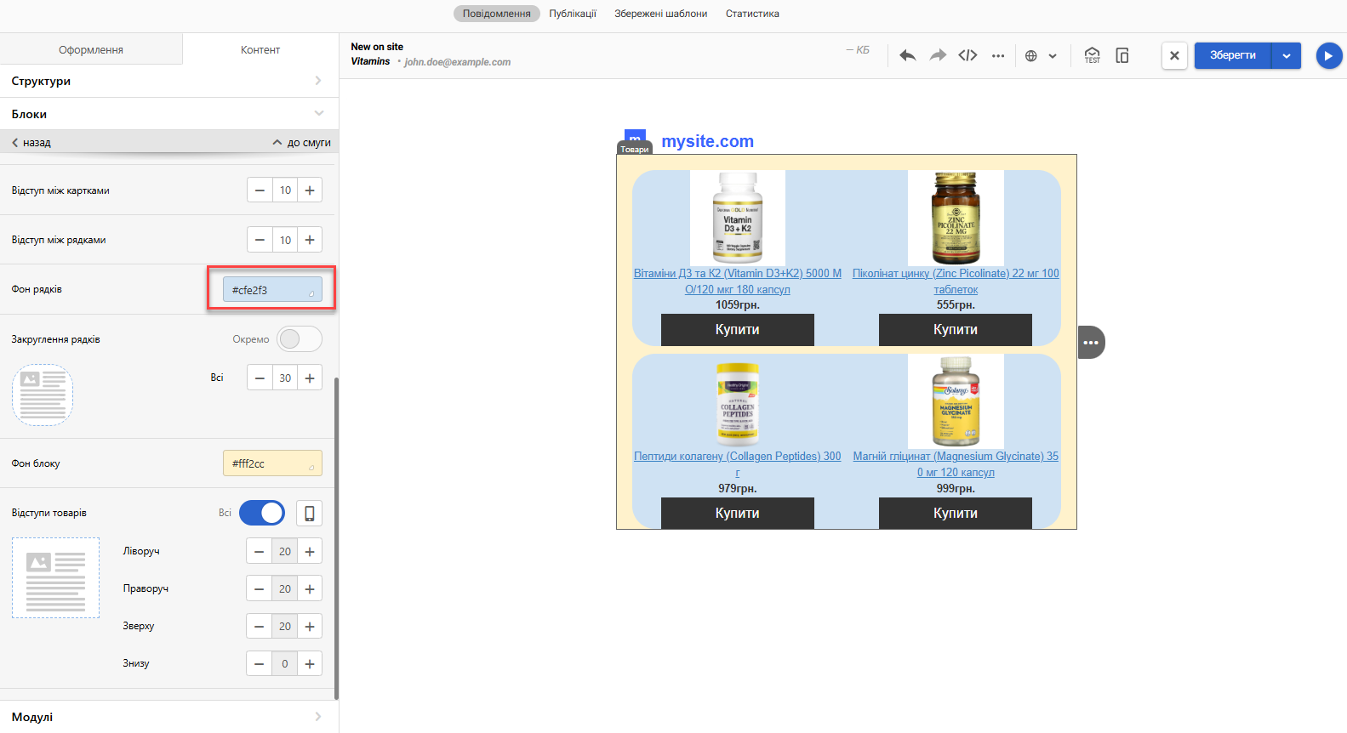The width and height of the screenshot is (1347, 733).
Task: Select the Magnesium Glycinate product image
Action: pyautogui.click(x=956, y=401)
